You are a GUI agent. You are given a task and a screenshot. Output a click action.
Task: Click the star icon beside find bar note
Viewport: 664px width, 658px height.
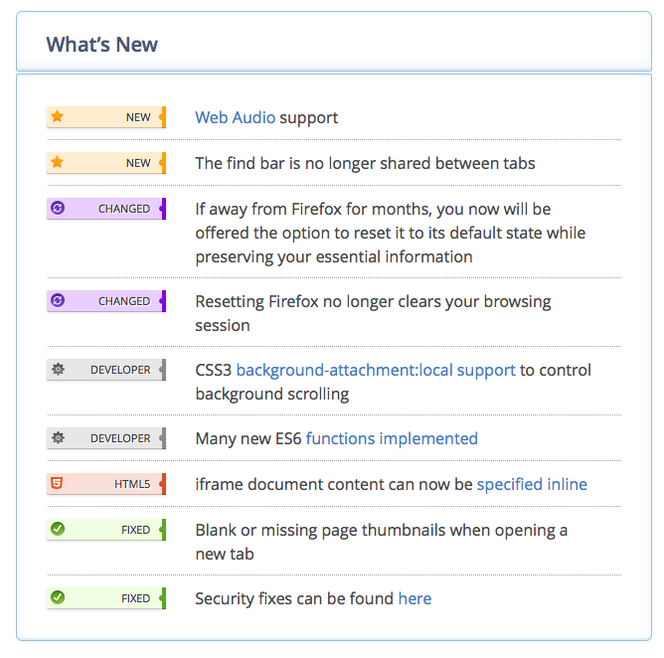point(58,163)
